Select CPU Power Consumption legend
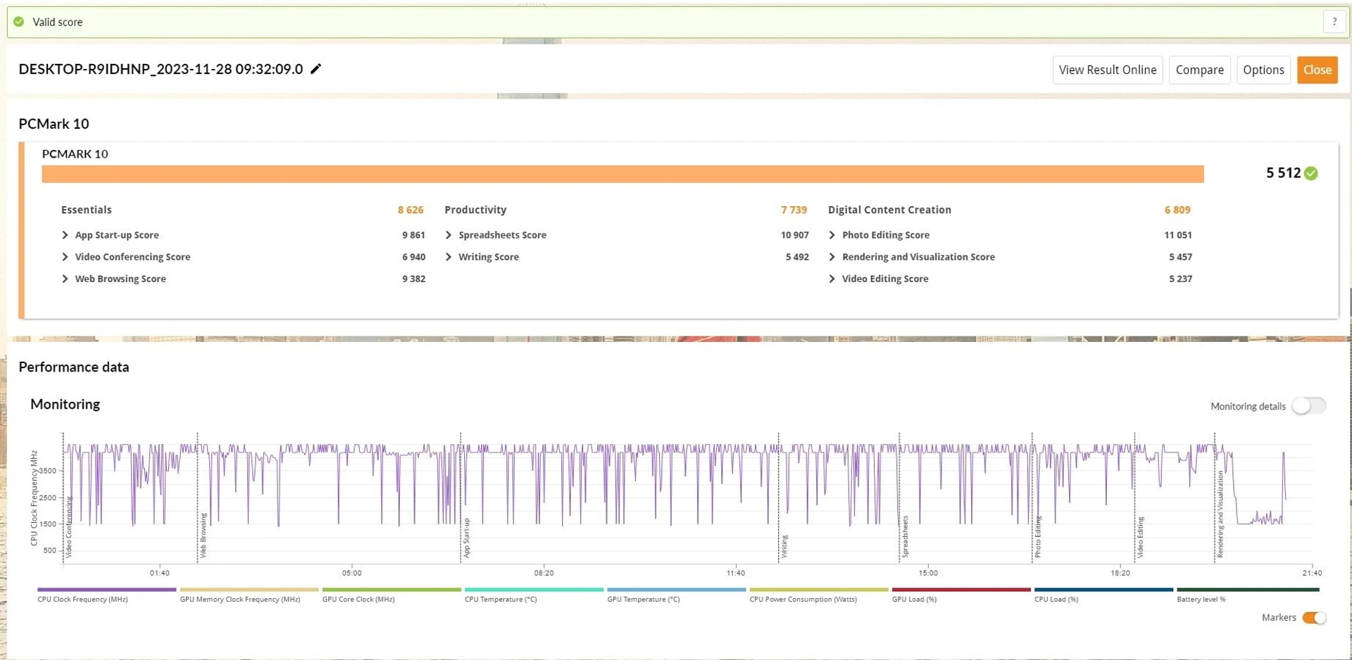 click(x=819, y=590)
